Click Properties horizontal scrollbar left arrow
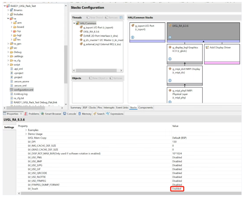This screenshot has height=197, width=244. point(19,193)
